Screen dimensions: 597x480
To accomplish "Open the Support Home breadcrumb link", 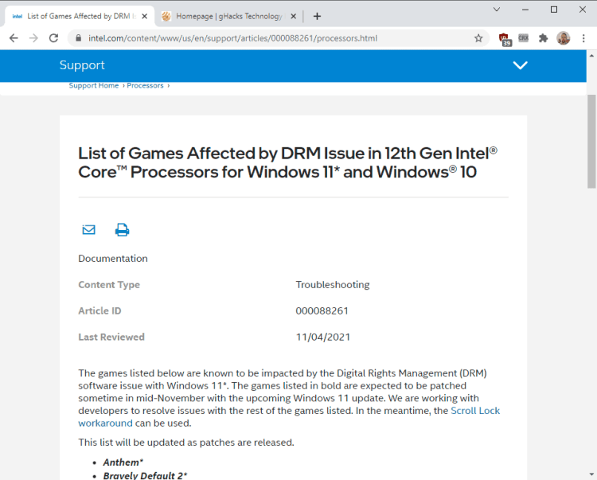I will tap(94, 85).
